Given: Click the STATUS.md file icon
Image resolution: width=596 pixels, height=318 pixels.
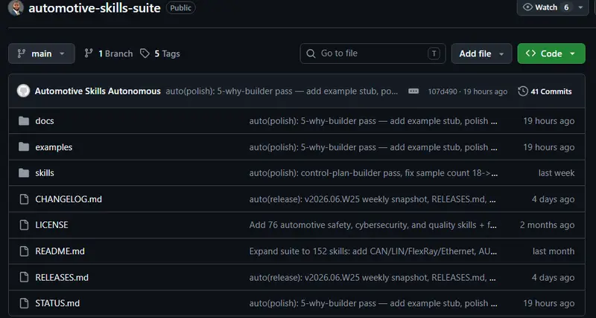Looking at the screenshot, I should 24,303.
